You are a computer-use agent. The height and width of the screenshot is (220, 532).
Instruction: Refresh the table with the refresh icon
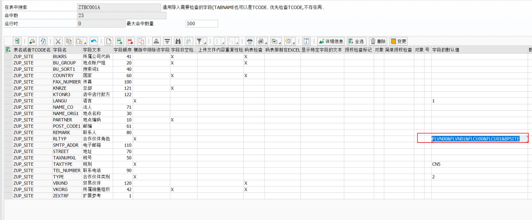43,41
